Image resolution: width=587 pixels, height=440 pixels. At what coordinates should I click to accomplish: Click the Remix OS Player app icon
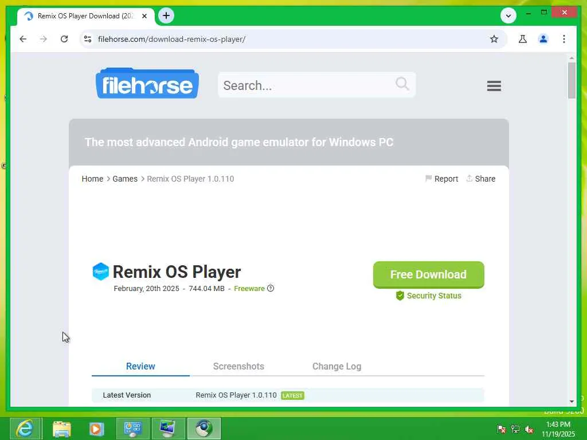[100, 272]
